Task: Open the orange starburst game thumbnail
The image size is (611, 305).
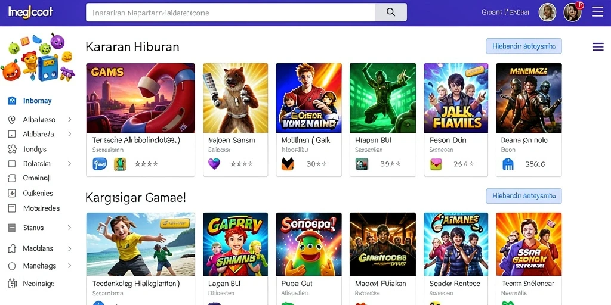Action: tap(529, 244)
